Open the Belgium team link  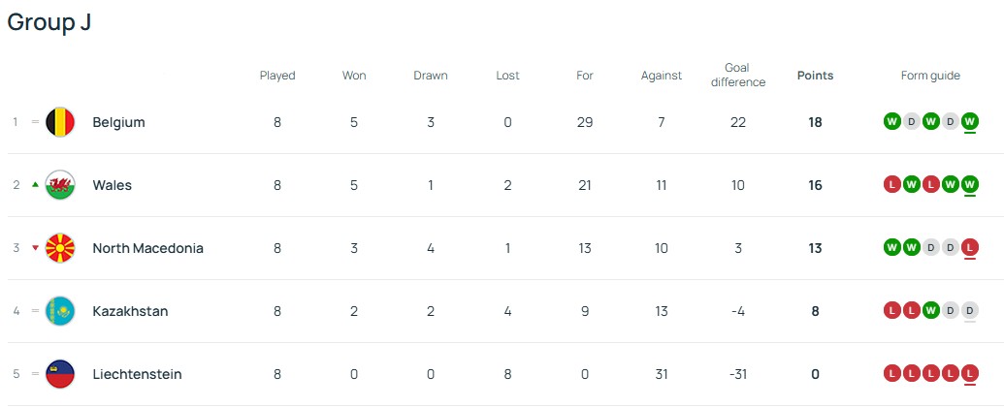point(118,122)
